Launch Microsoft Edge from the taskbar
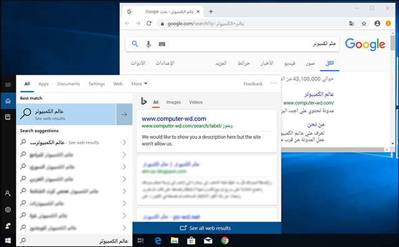 [x=158, y=240]
